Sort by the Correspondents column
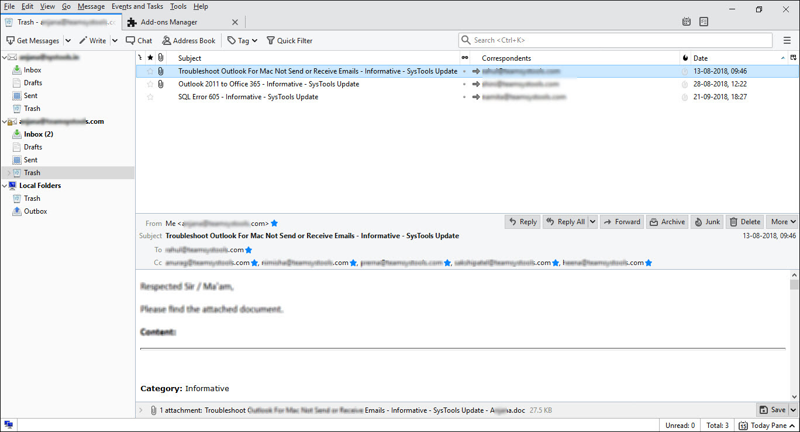This screenshot has width=800, height=432. click(x=575, y=58)
